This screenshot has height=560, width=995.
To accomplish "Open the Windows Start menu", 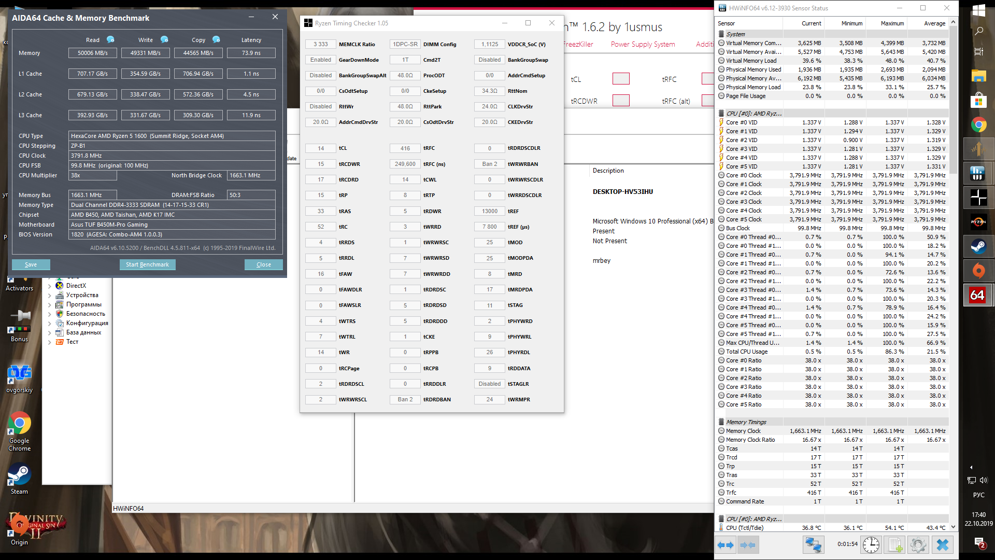I will [978, 10].
